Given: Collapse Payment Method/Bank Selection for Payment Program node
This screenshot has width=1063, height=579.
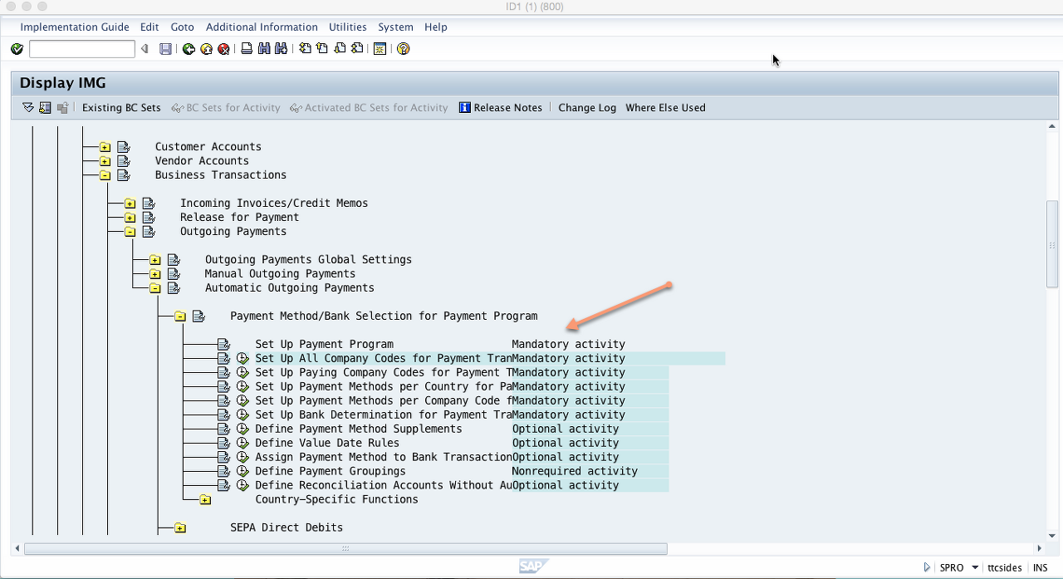Looking at the screenshot, I should coord(179,316).
